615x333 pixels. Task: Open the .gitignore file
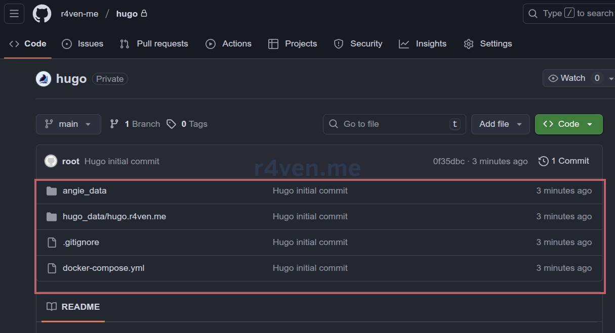[81, 243]
